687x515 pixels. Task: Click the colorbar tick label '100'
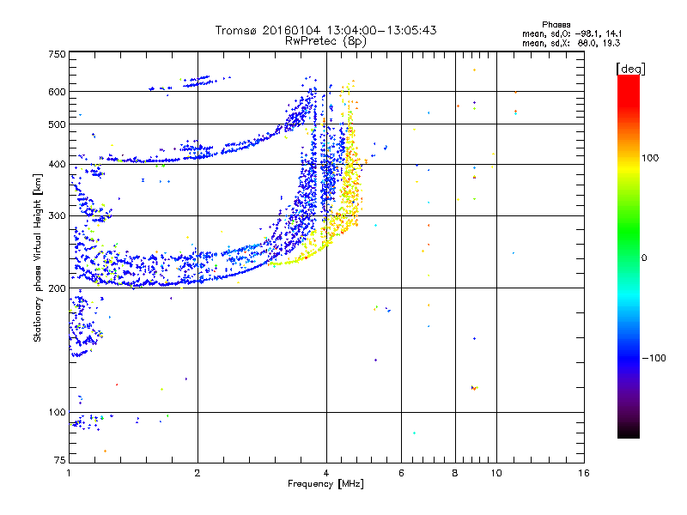point(650,158)
